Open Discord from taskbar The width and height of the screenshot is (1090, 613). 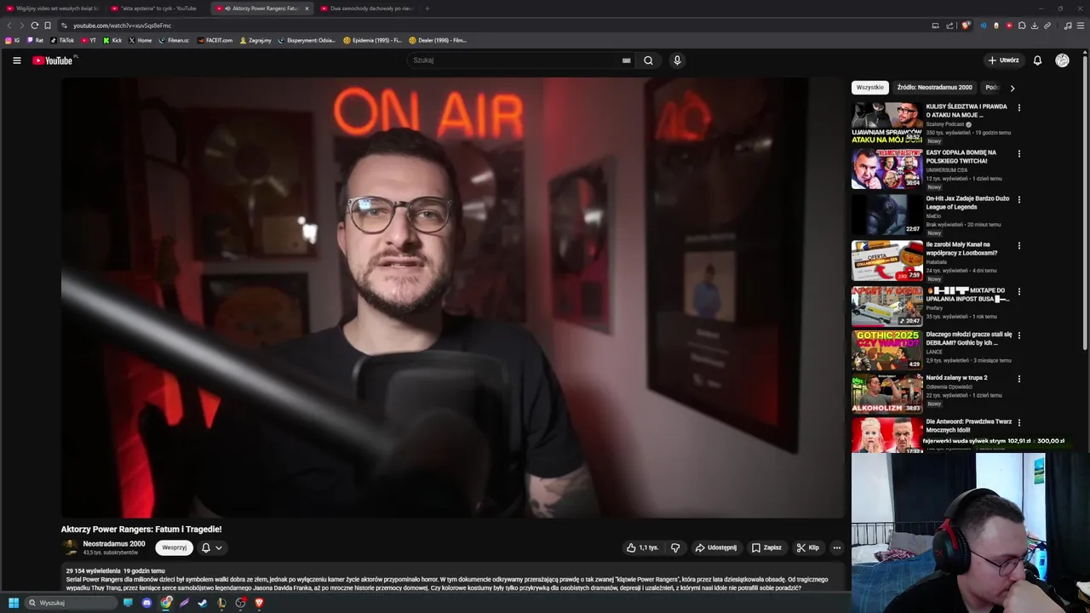tap(146, 603)
